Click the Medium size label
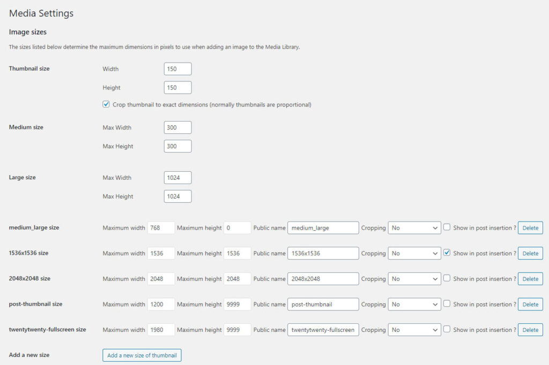Viewport: 549px width, 365px height. point(26,127)
